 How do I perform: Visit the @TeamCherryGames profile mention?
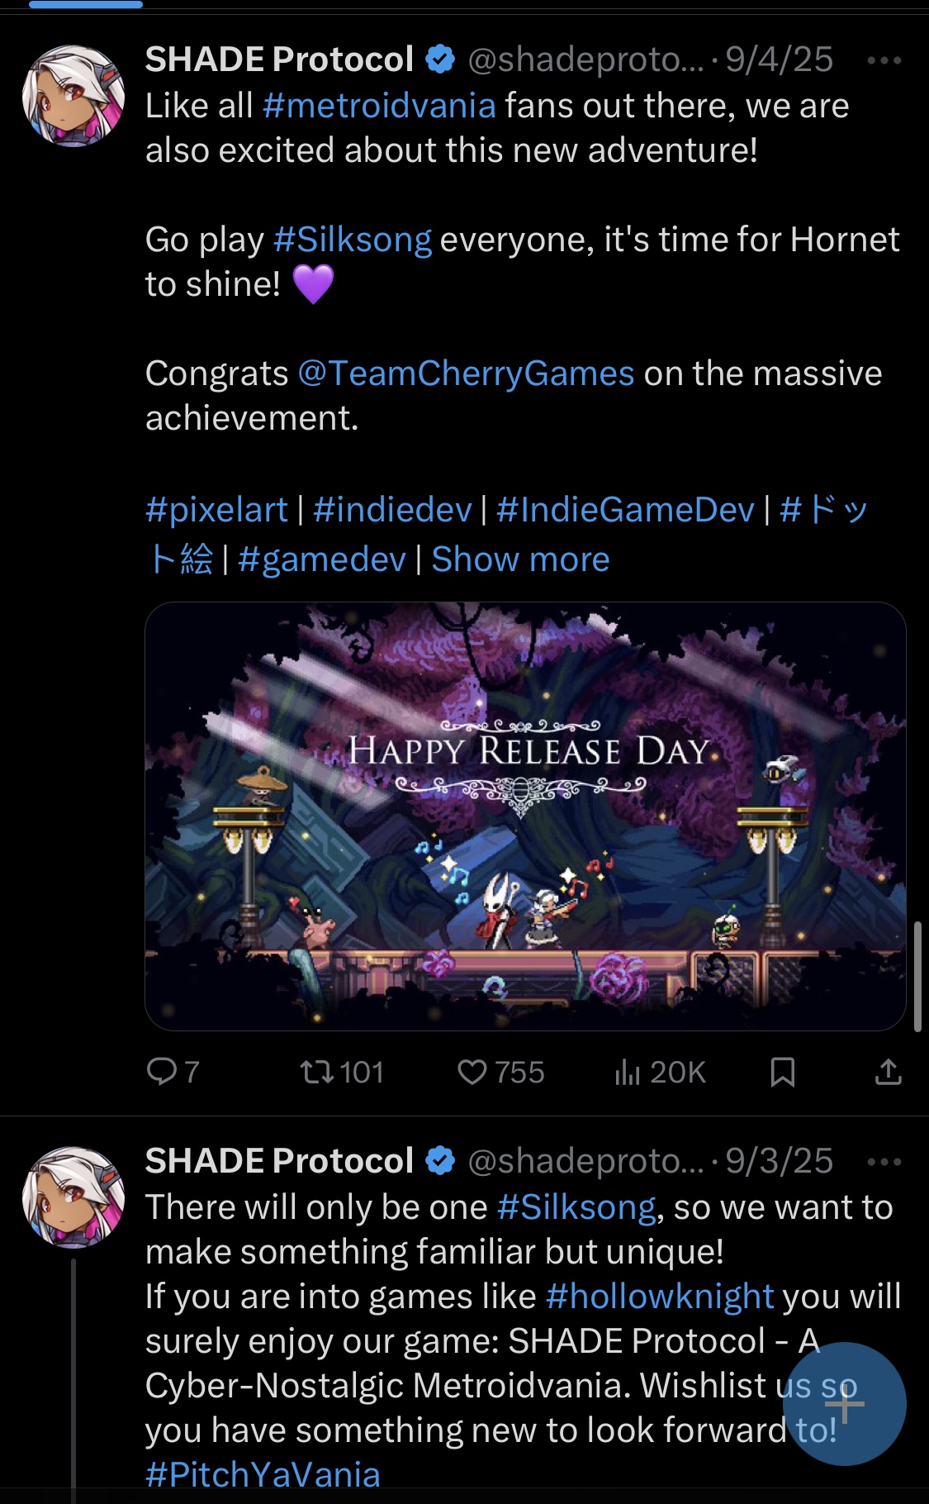click(466, 374)
